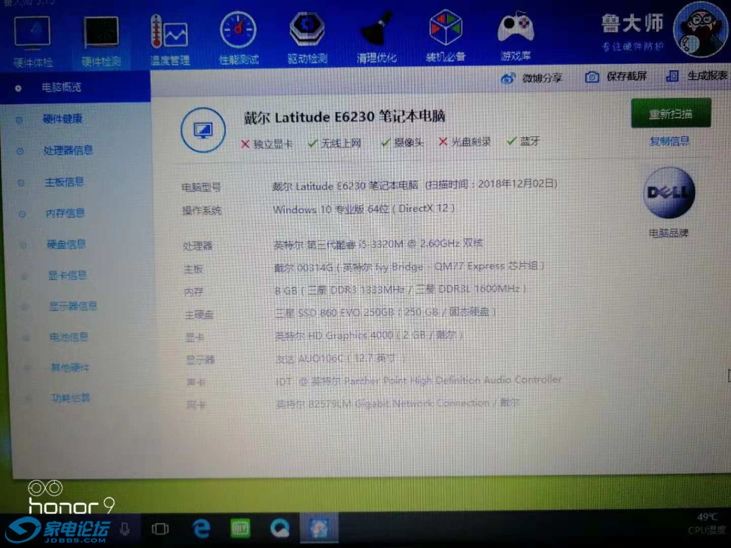
Task: Click the 蓝牙 status indicator
Action: click(523, 141)
